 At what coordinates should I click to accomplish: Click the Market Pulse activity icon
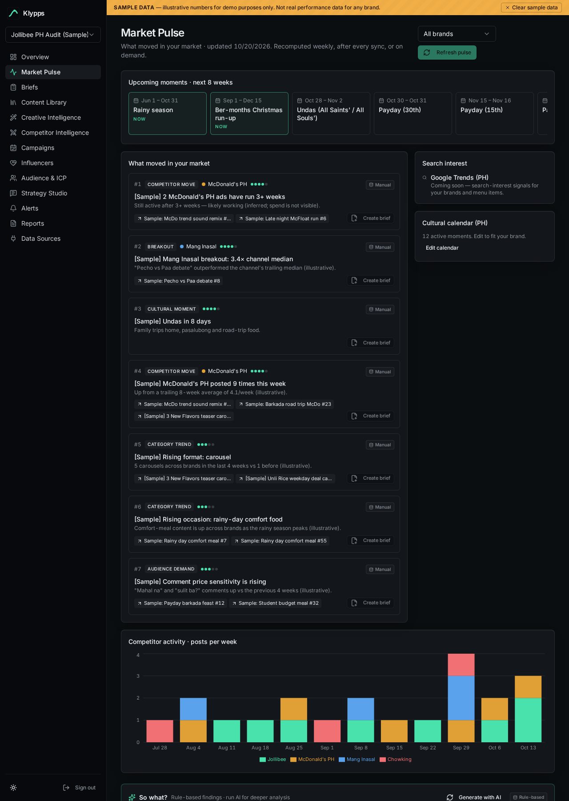13,72
